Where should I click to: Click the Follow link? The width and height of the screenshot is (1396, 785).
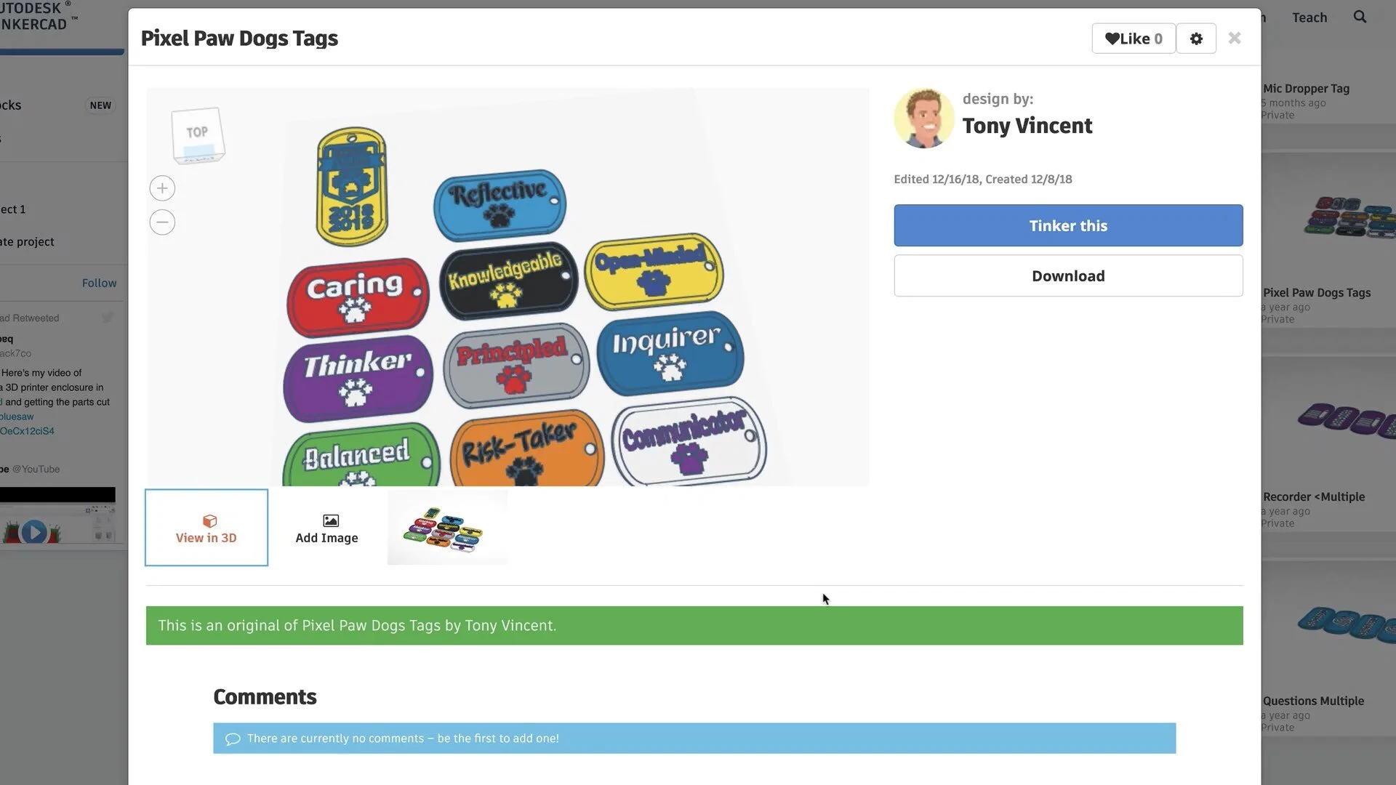99,283
